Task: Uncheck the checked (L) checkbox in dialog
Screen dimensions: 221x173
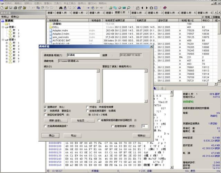Action: 45,107
